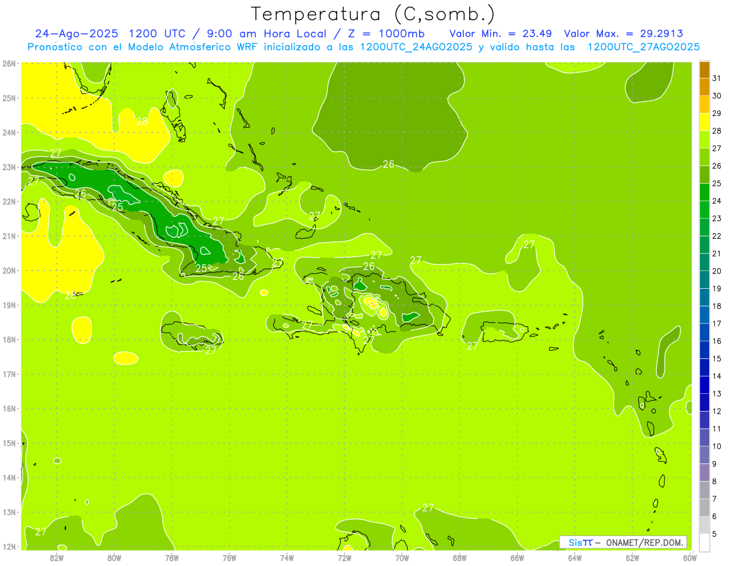Click the '72W' longitude axis label
The image size is (733, 566).
345,557
